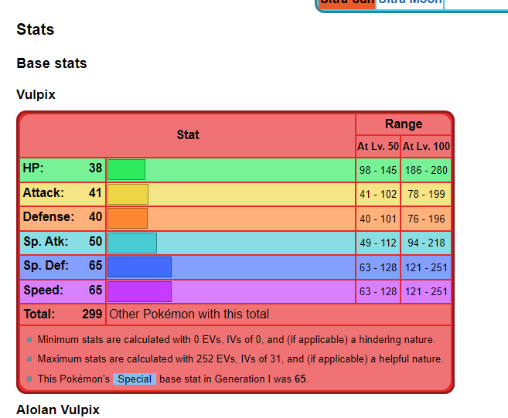
Task: Click the Attack range '78 - 199'
Action: click(x=426, y=194)
